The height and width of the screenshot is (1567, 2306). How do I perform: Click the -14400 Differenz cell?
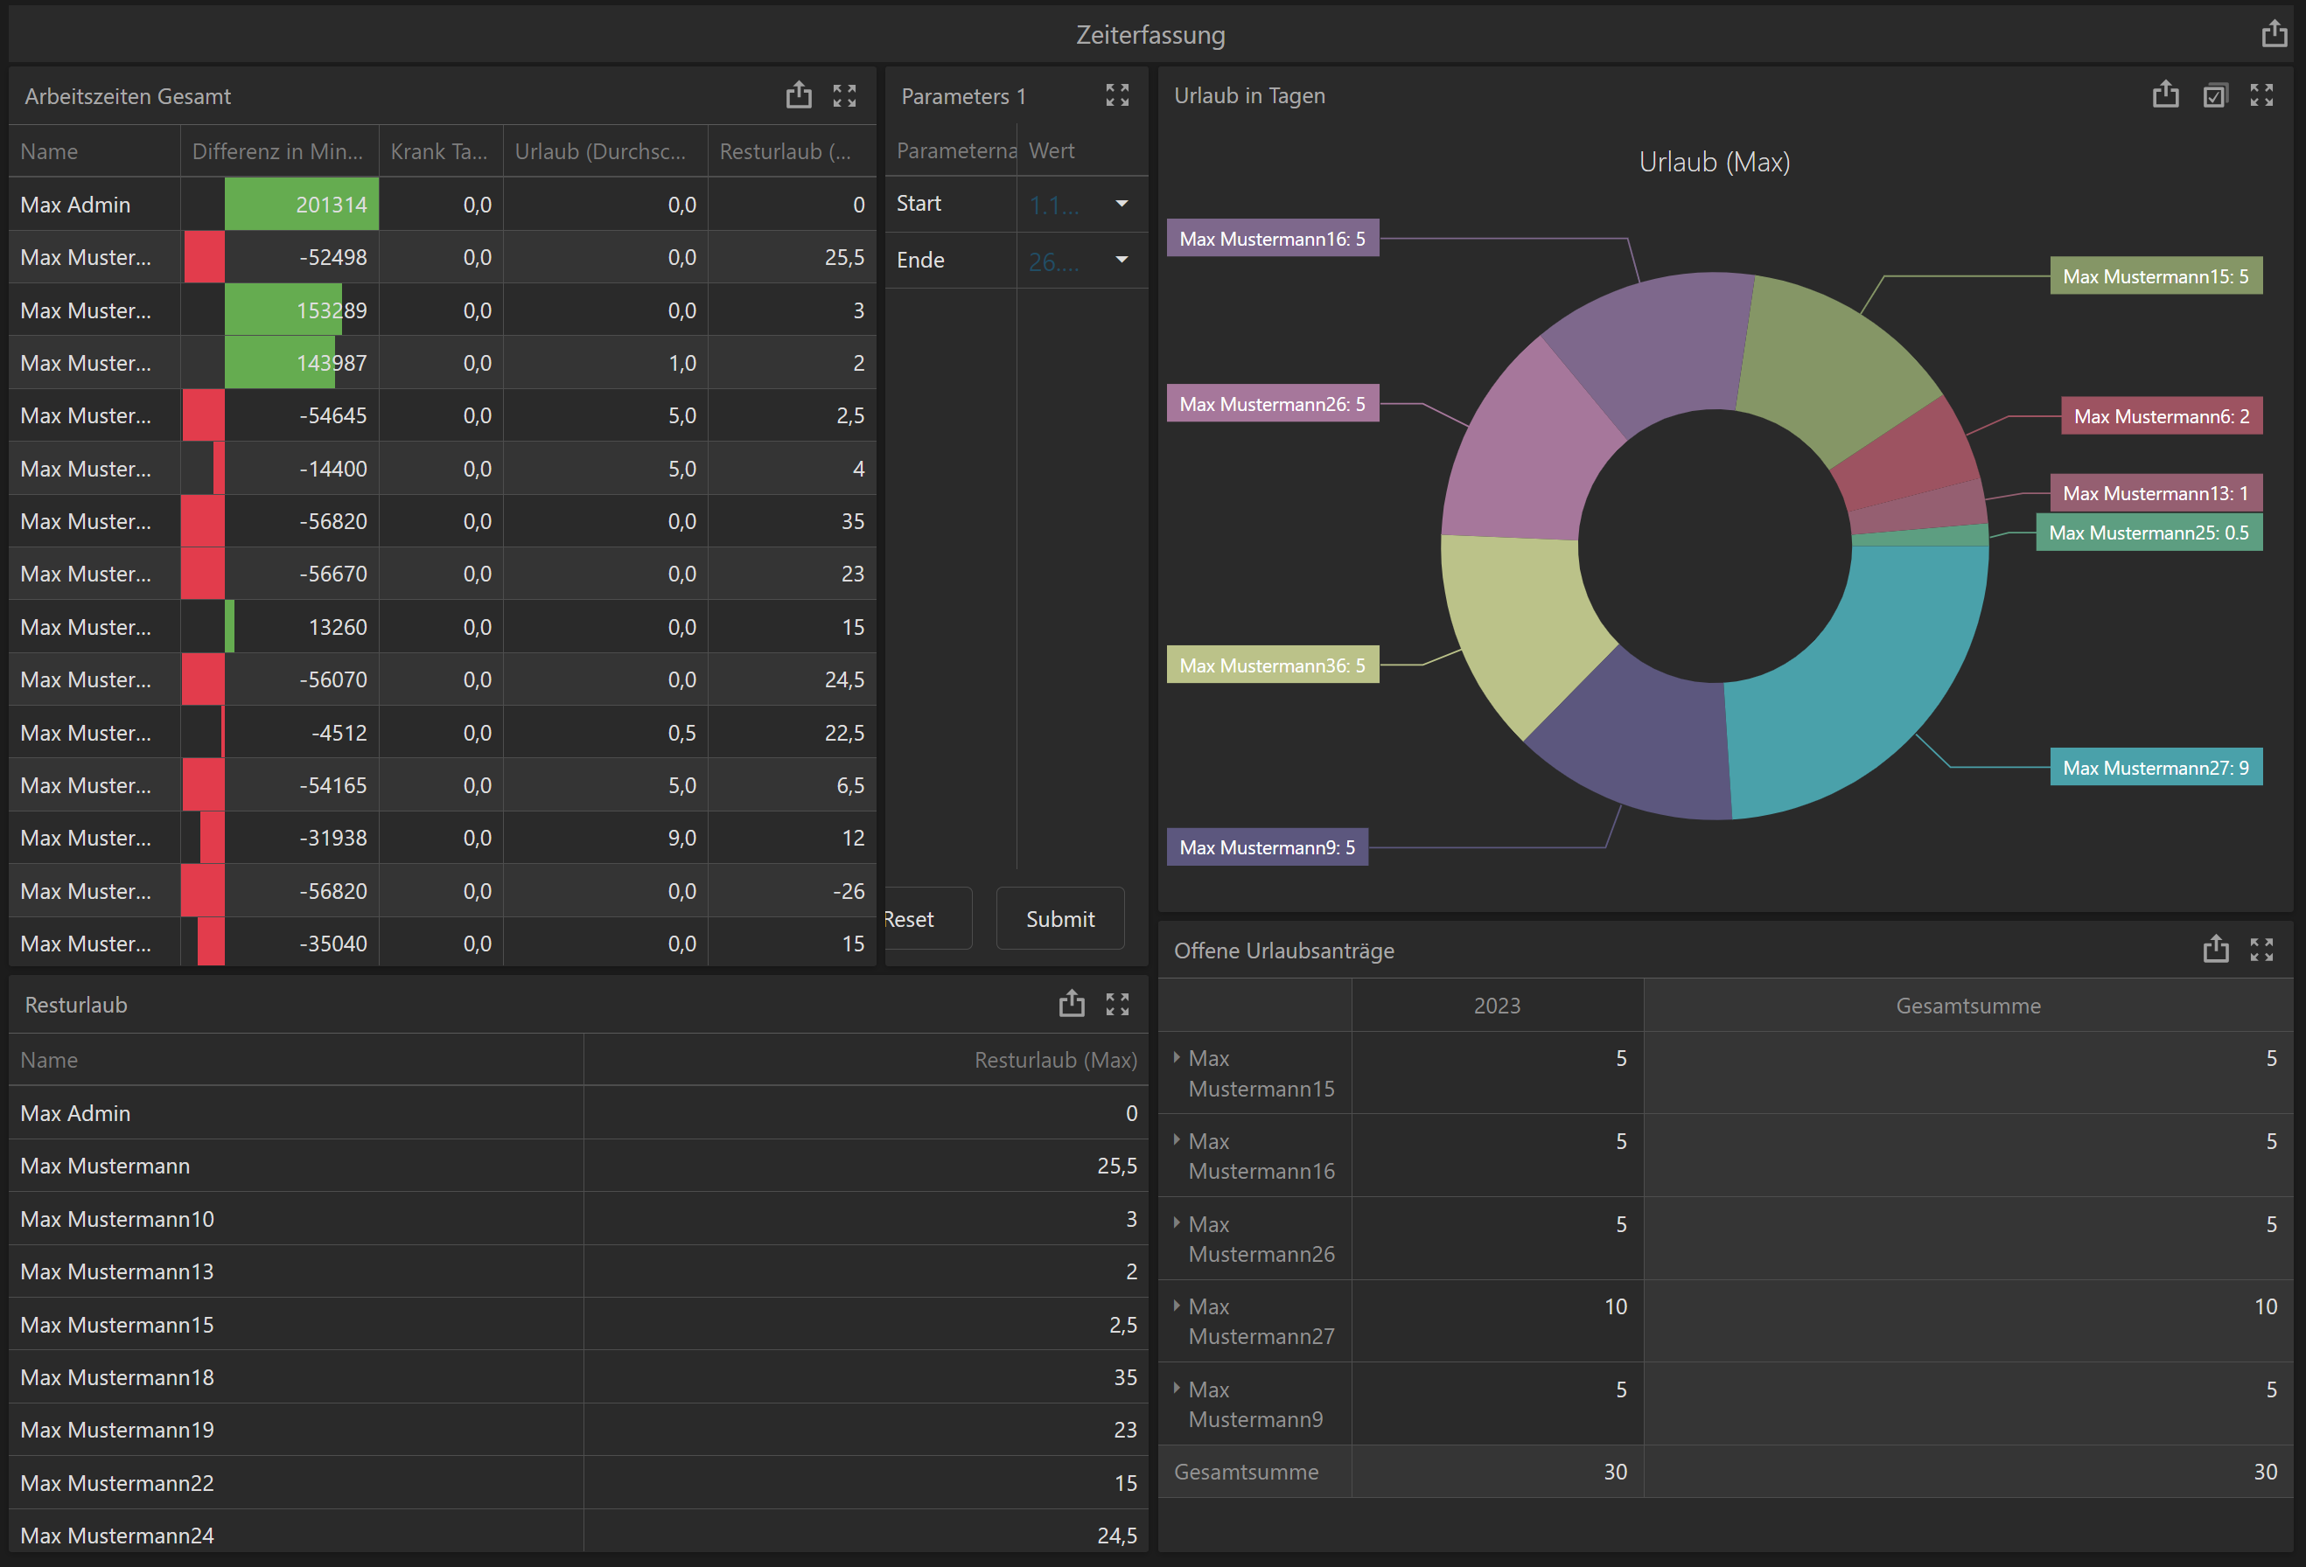coord(280,468)
